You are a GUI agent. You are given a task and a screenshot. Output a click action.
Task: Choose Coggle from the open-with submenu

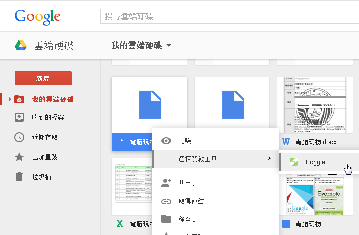coord(315,162)
